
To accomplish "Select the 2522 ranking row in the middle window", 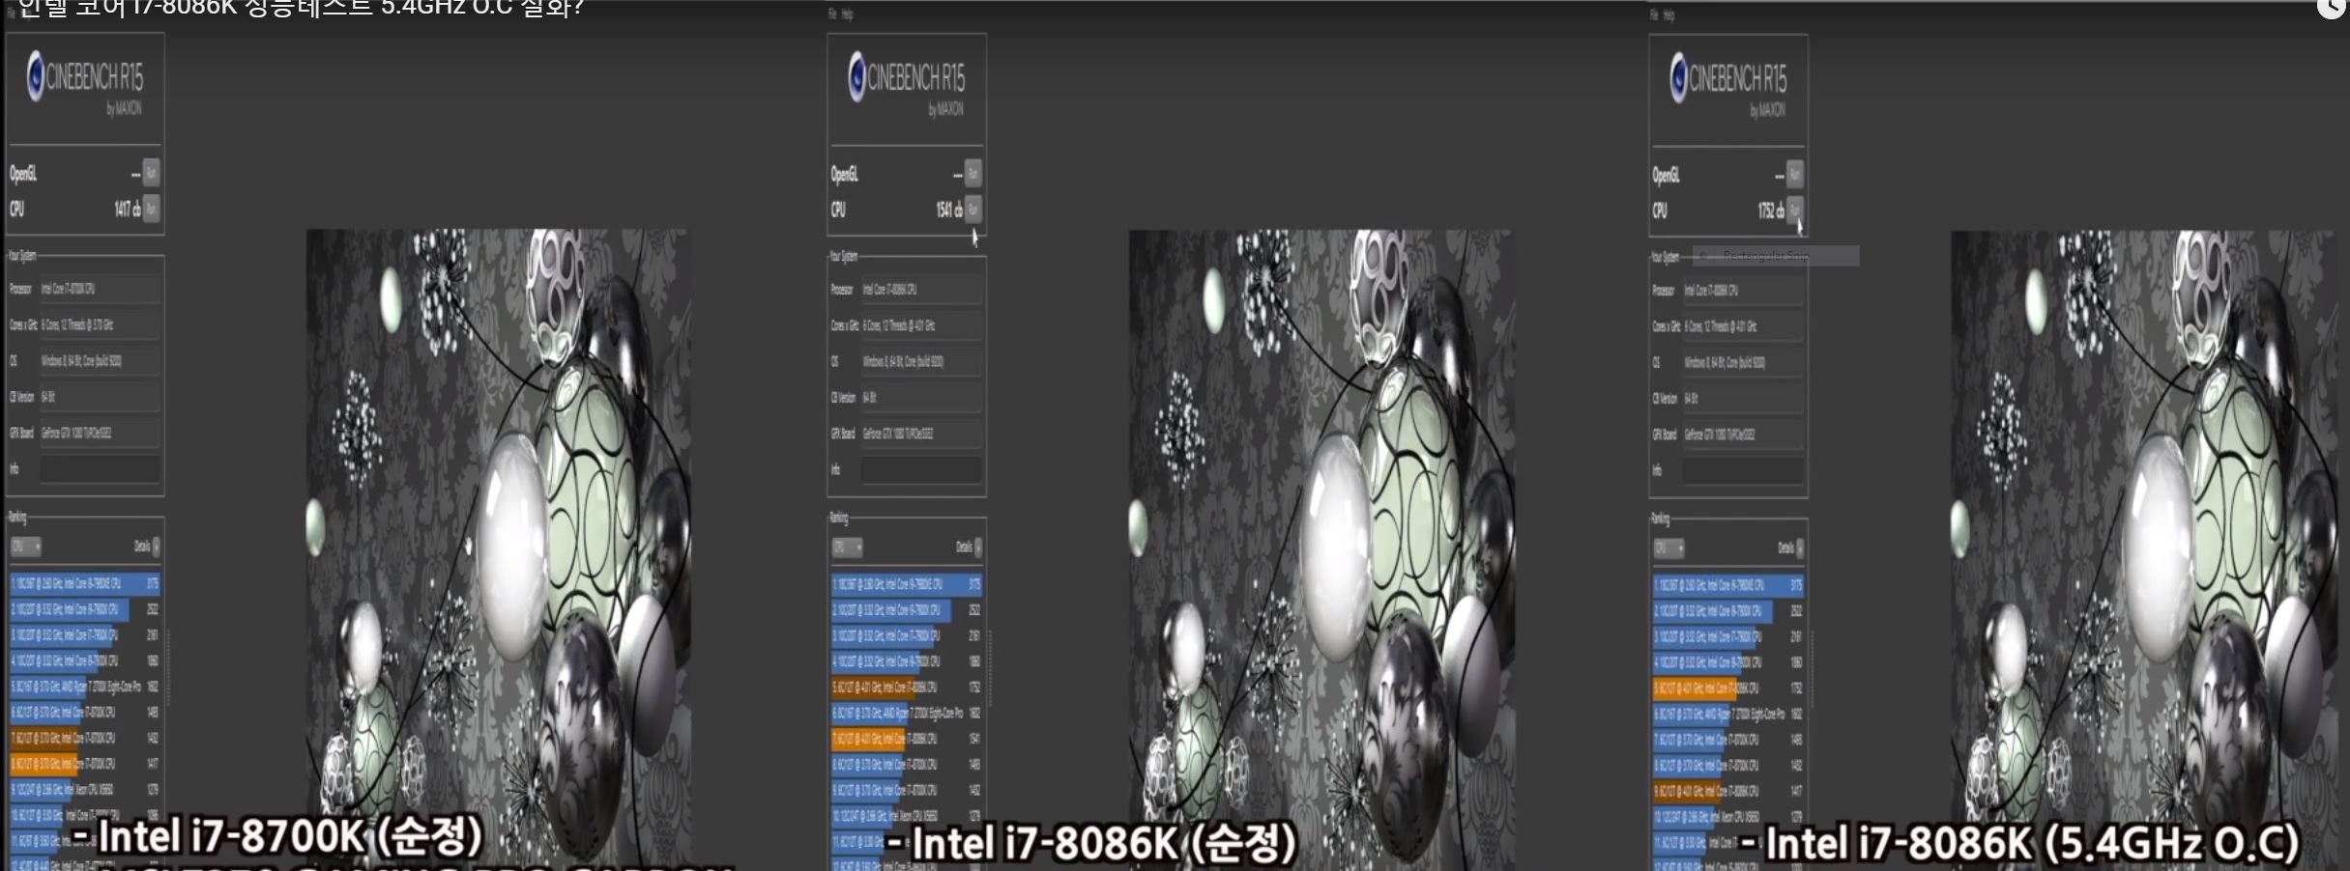I will tap(907, 610).
